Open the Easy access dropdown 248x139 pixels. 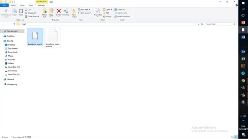[84, 13]
